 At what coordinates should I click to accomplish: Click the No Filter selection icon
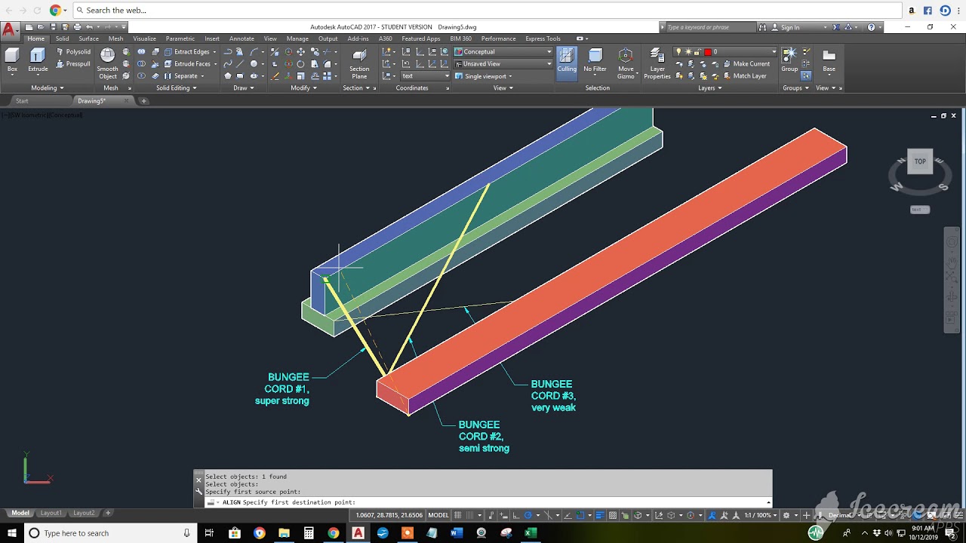click(x=595, y=60)
